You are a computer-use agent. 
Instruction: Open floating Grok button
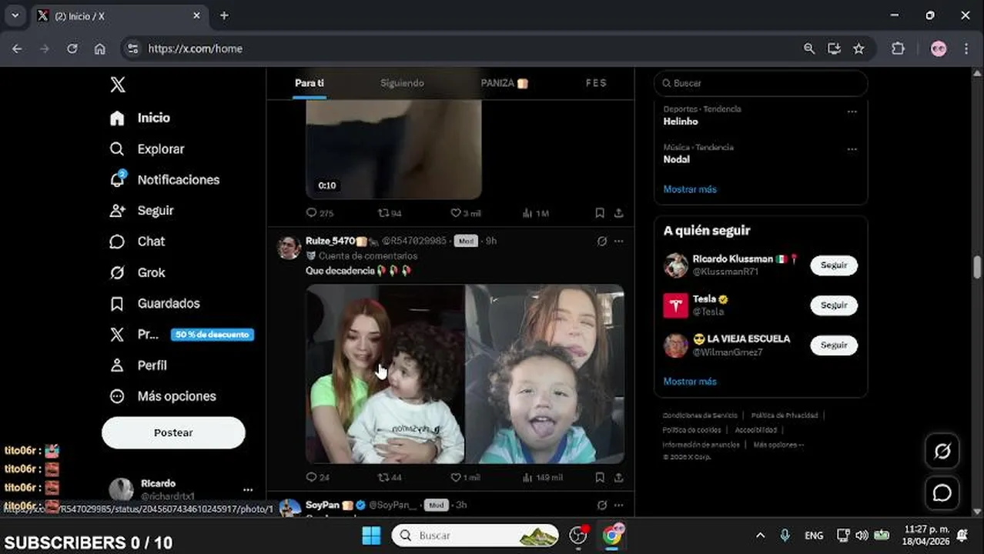tap(942, 452)
